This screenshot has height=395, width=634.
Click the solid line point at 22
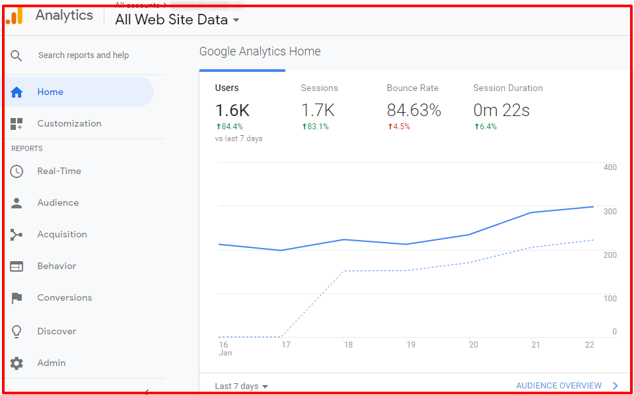(593, 207)
